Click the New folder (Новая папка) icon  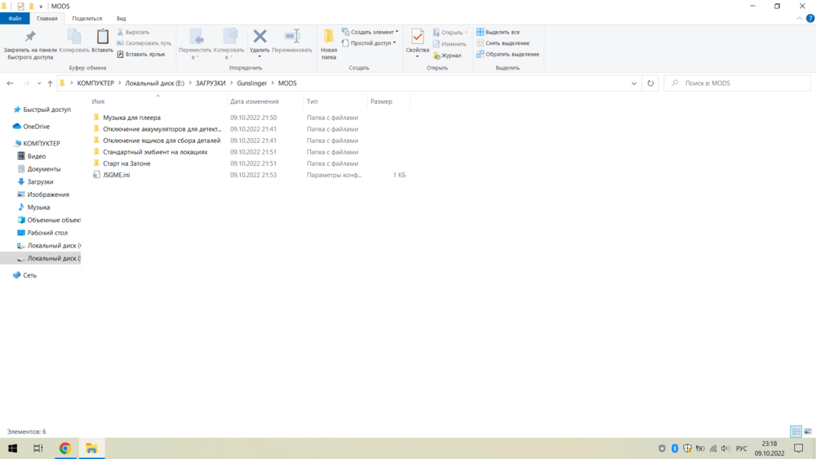coord(328,38)
